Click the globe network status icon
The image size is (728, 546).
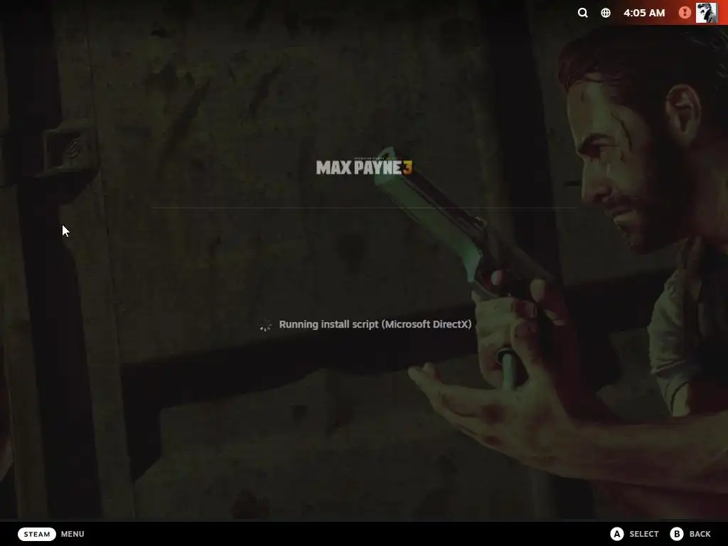[x=606, y=13]
